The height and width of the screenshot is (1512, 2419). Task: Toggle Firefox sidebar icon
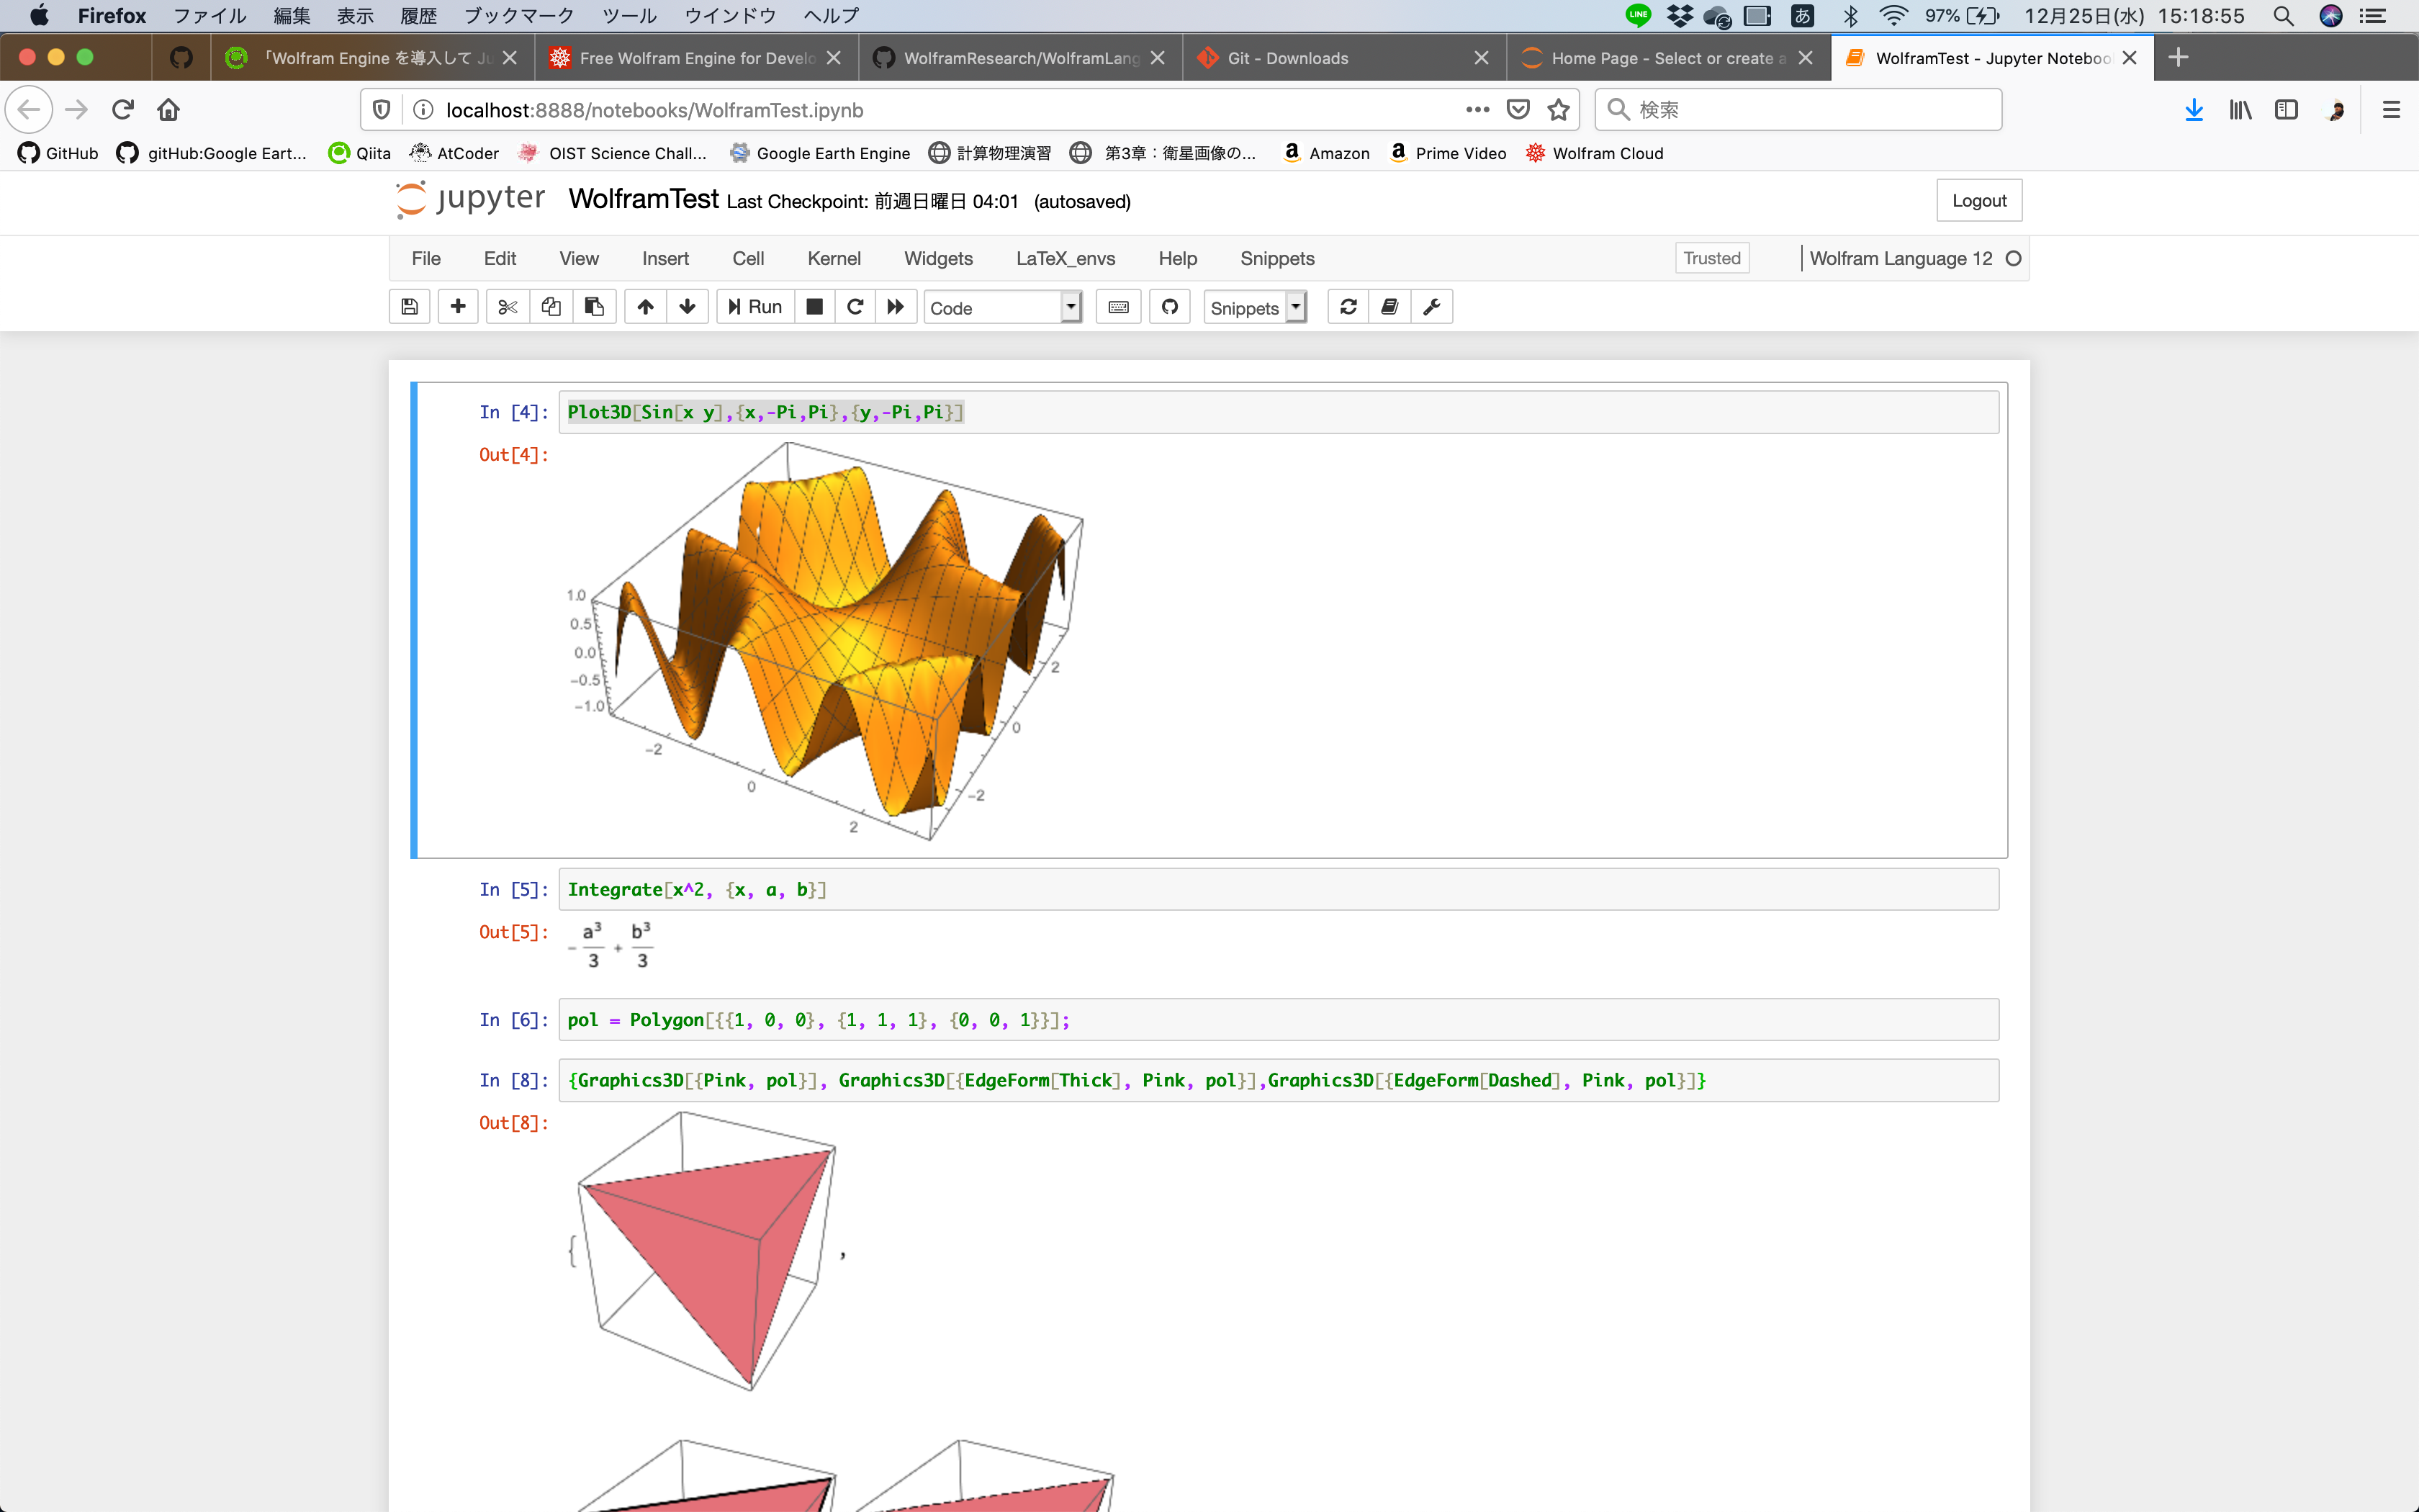[x=2286, y=110]
